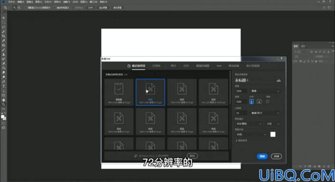Open background contents dropdown white

(251, 135)
